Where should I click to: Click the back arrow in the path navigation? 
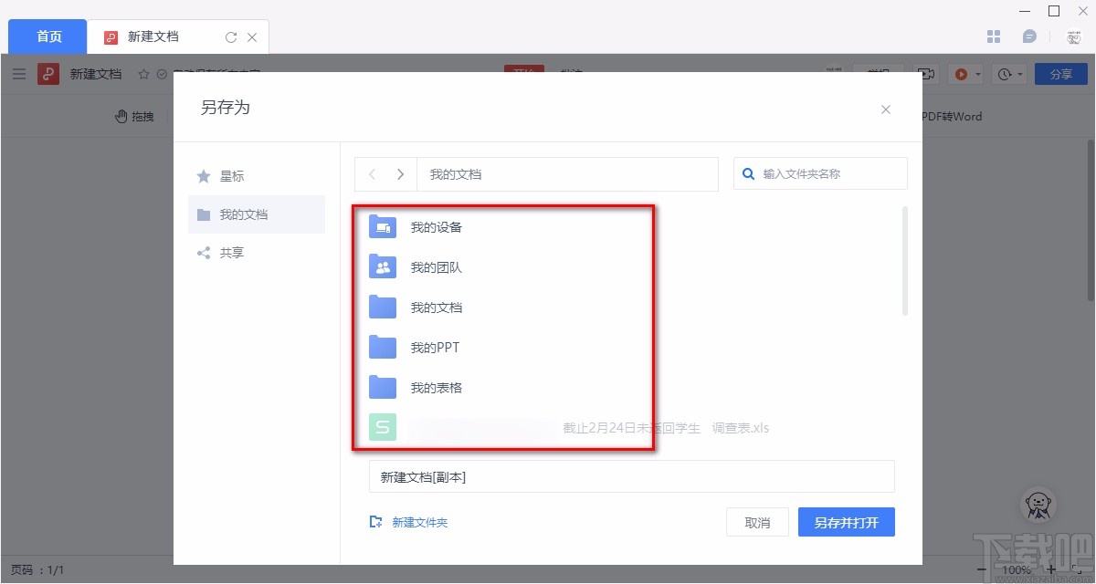373,174
